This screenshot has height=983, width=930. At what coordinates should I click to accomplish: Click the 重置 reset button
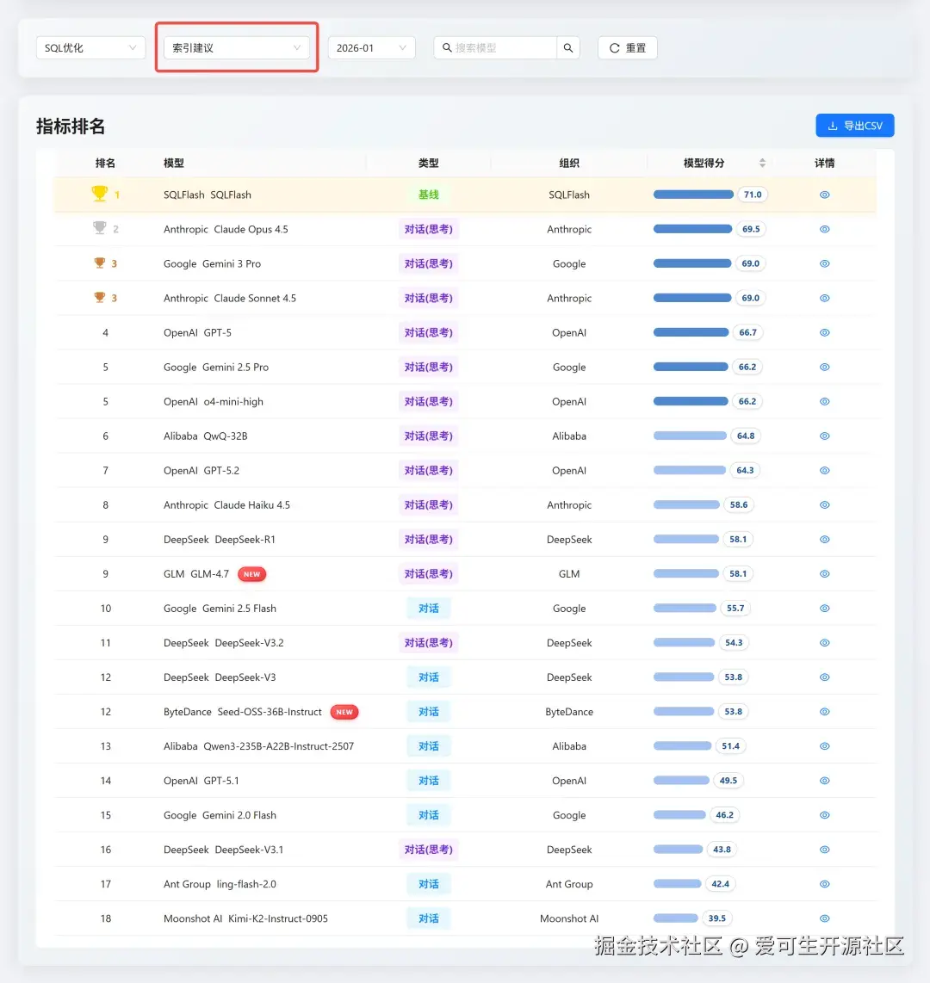pos(627,47)
